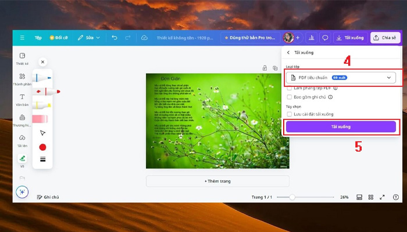The height and width of the screenshot is (232, 407).
Task: Open the stroke thickness lines icon
Action: [43, 159]
